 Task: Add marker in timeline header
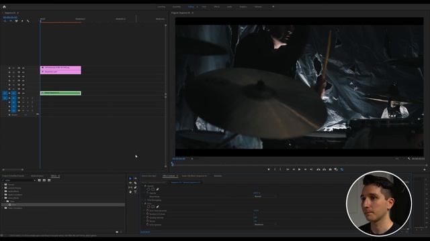22,21
